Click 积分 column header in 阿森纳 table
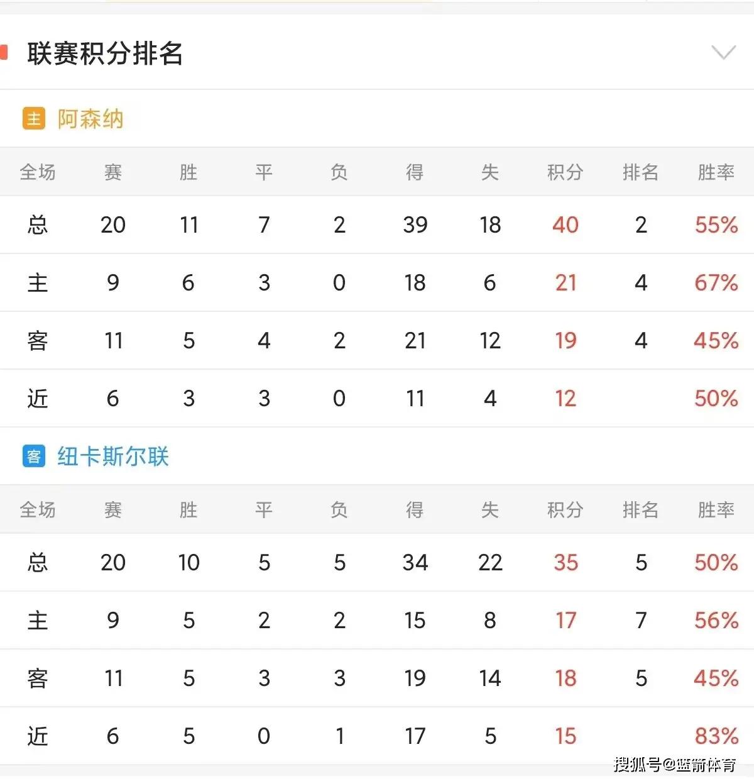The width and height of the screenshot is (754, 781). (x=565, y=172)
